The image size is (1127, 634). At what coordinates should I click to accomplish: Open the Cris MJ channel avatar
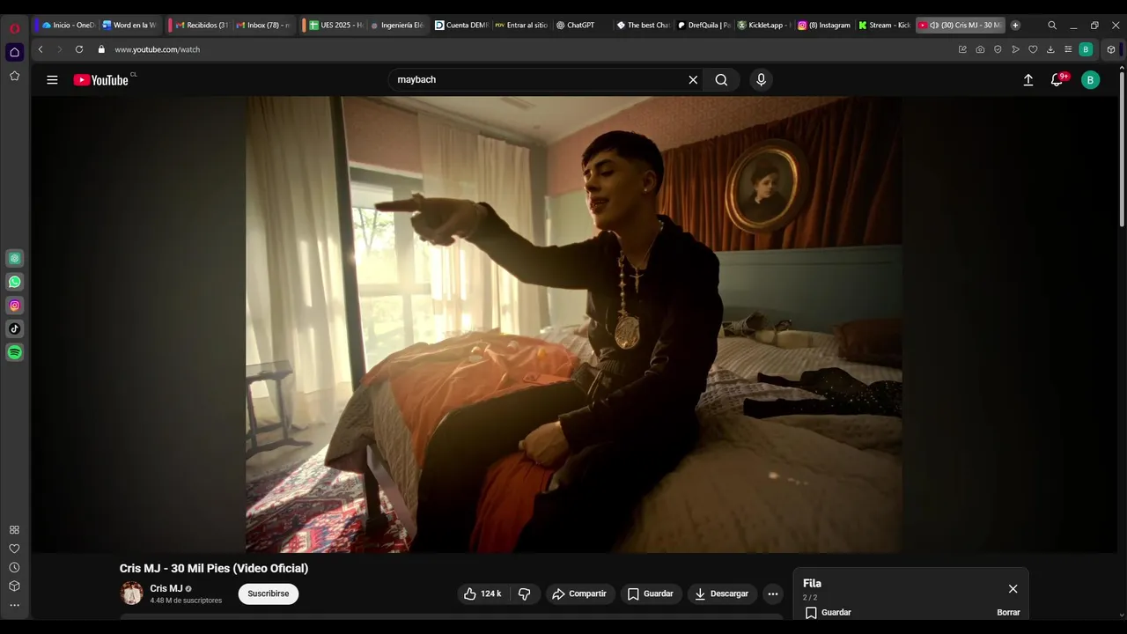[x=131, y=593]
